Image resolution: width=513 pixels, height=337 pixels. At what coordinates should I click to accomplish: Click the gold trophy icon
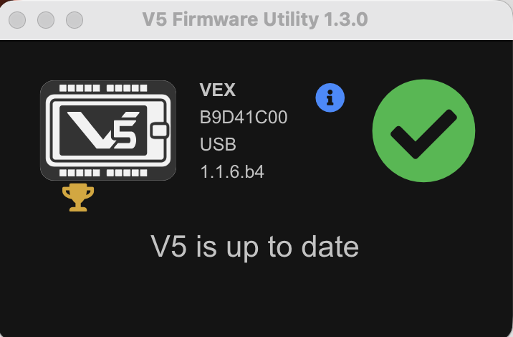tap(78, 197)
